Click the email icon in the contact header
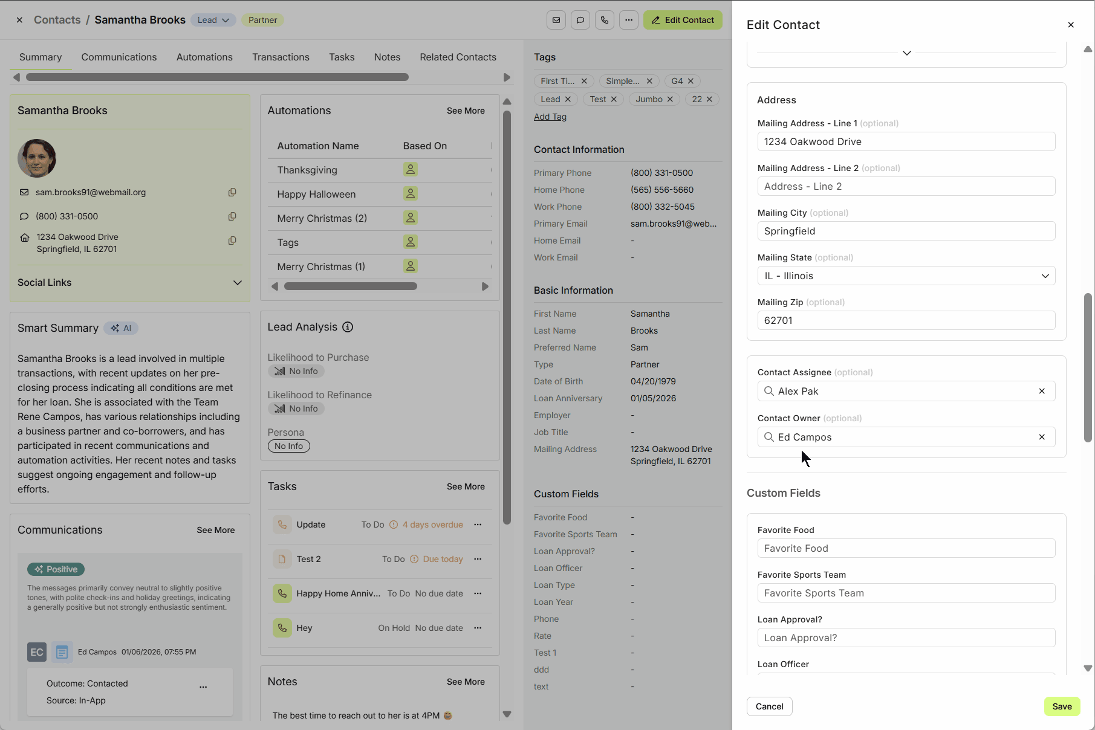The image size is (1095, 730). coord(556,20)
